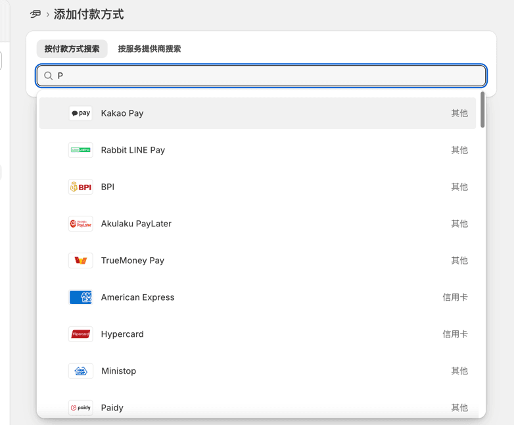Screen dimensions: 514x425
Task: Focus the search field containing P
Action: point(261,76)
